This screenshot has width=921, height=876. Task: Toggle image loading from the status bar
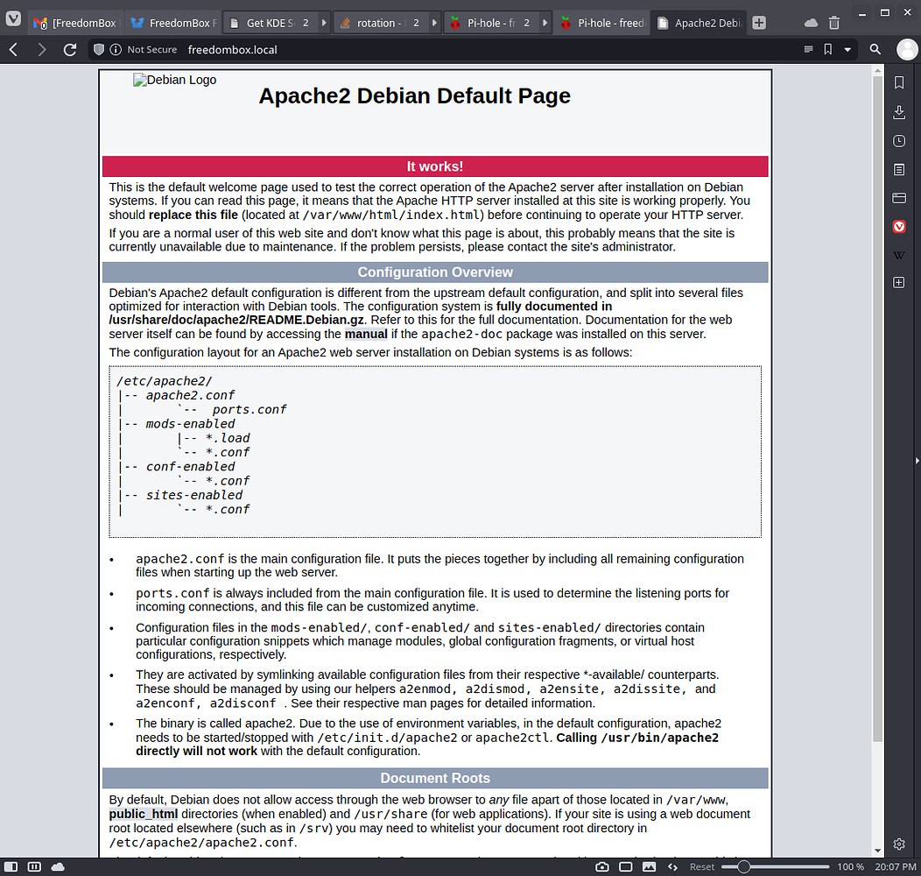coord(649,865)
